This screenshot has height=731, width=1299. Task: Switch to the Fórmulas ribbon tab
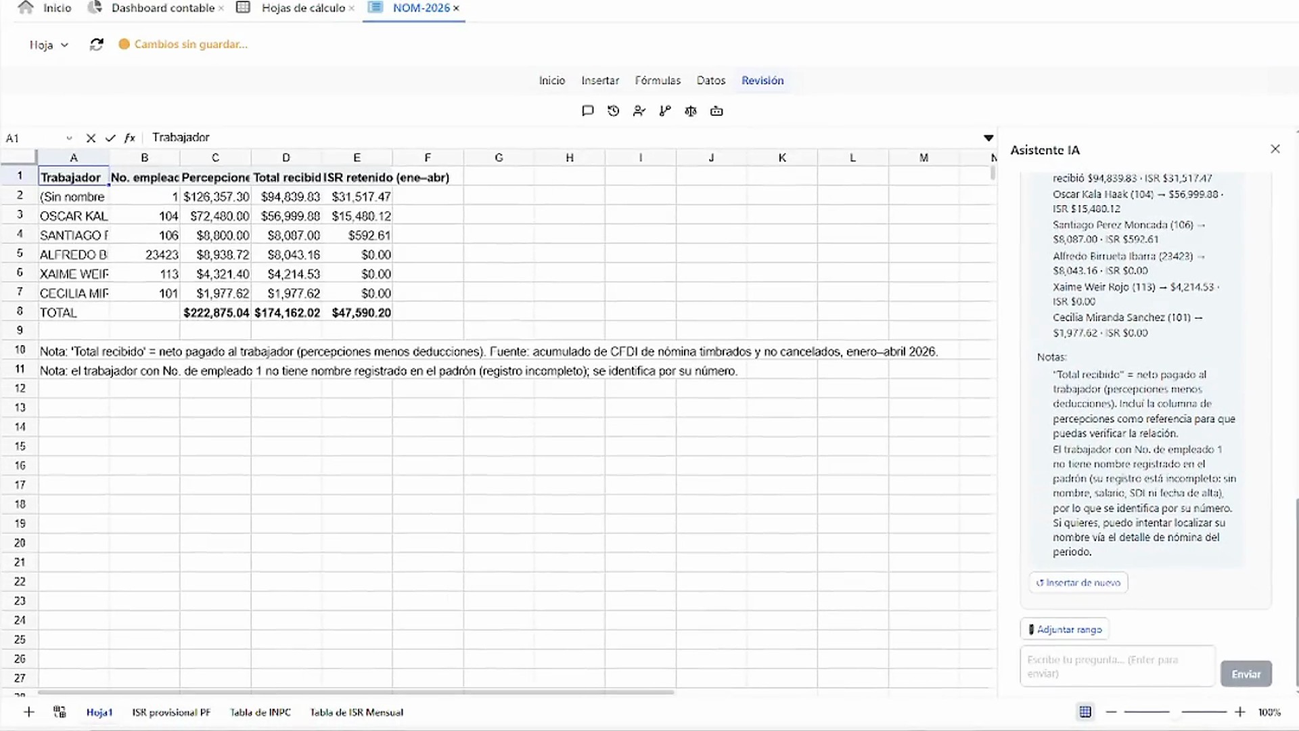coord(658,81)
